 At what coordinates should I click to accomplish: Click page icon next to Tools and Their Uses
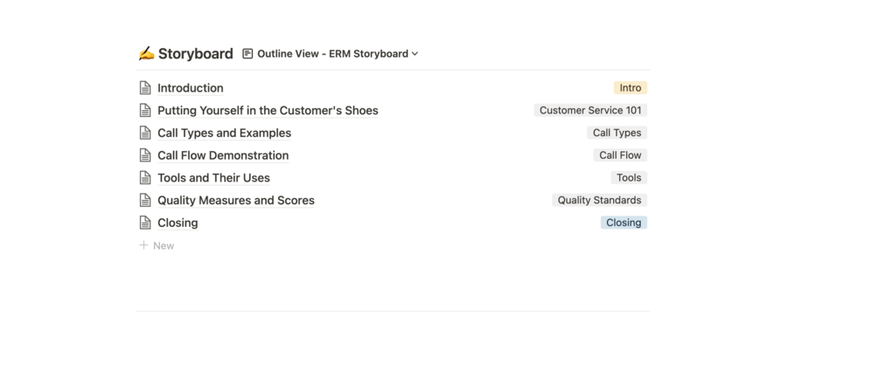(x=145, y=178)
